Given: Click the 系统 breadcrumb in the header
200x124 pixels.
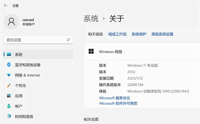Looking at the screenshot, I should click(x=91, y=19).
